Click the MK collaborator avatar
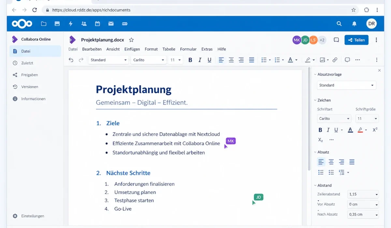 (x=297, y=40)
